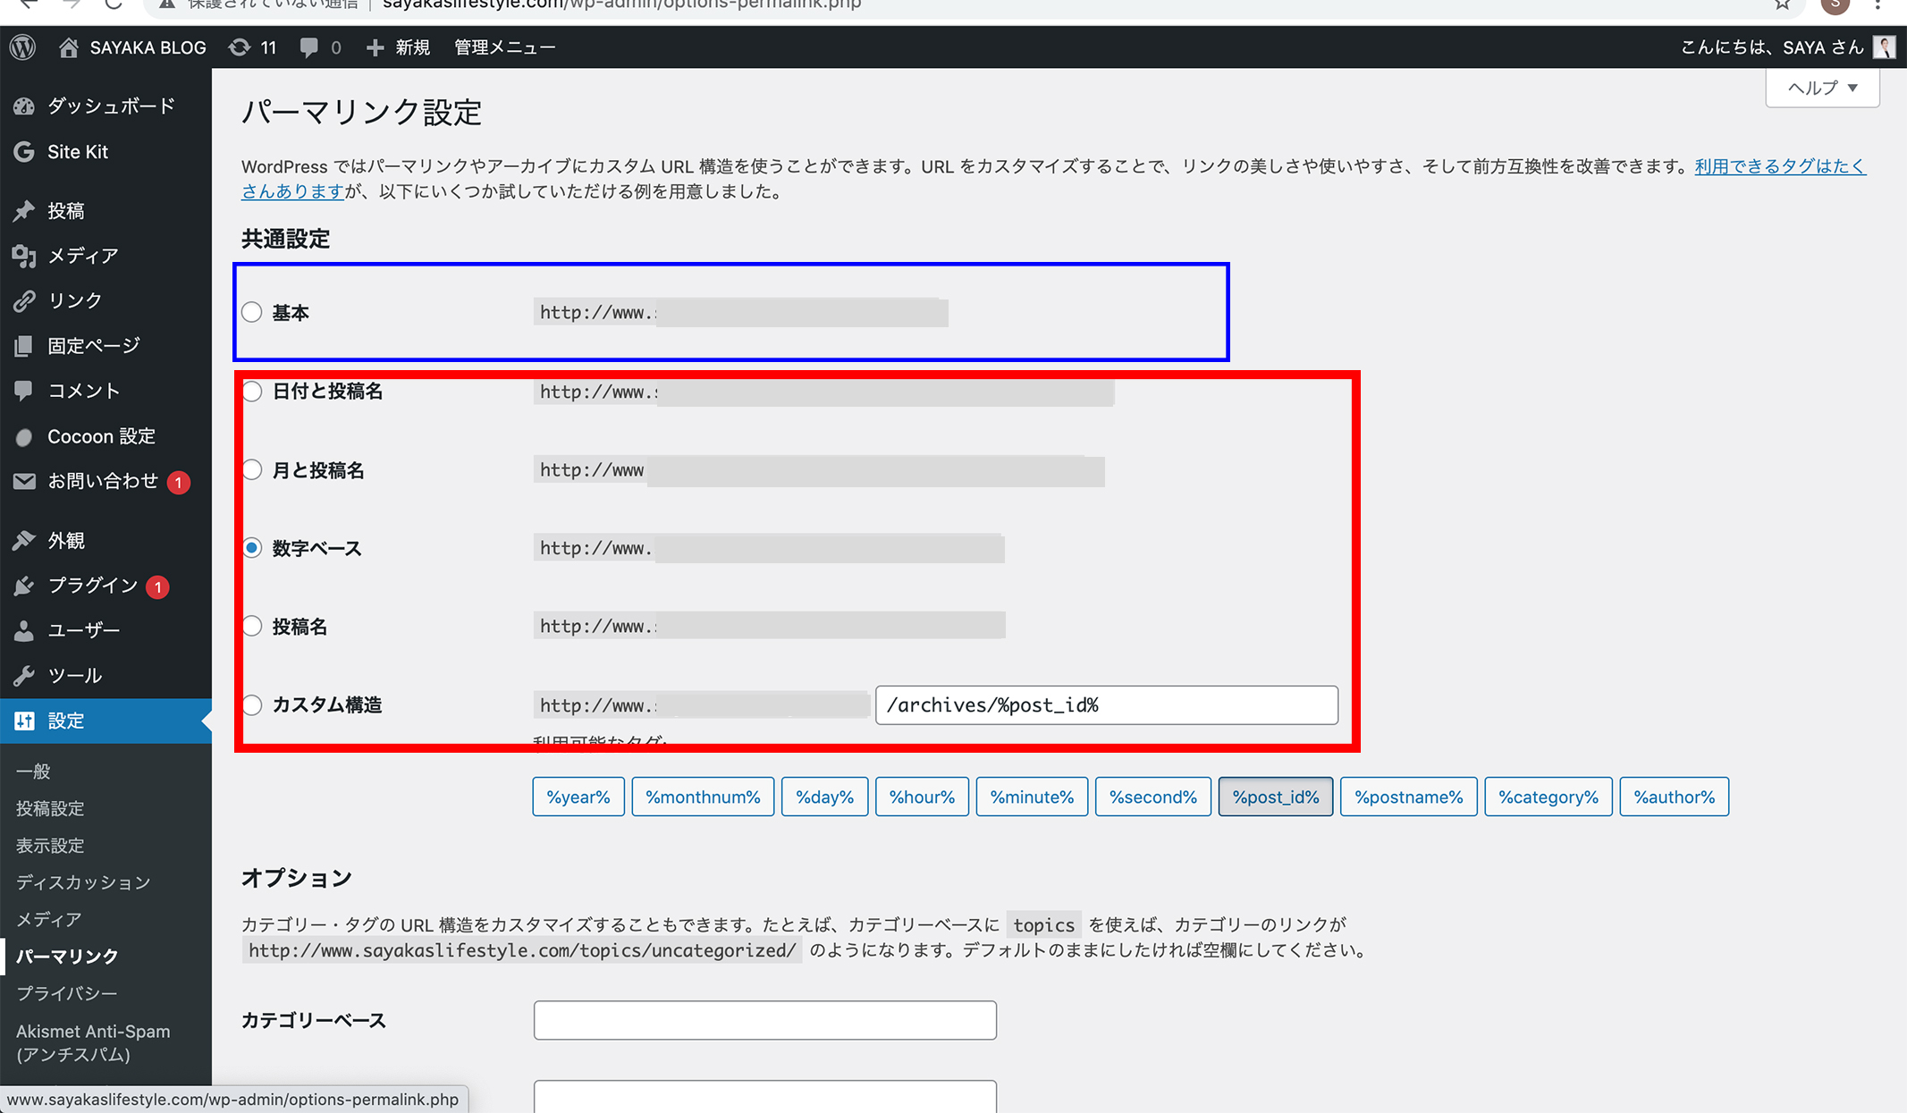Click the お問い合わせ envelope icon
The height and width of the screenshot is (1113, 1907).
pyautogui.click(x=24, y=481)
